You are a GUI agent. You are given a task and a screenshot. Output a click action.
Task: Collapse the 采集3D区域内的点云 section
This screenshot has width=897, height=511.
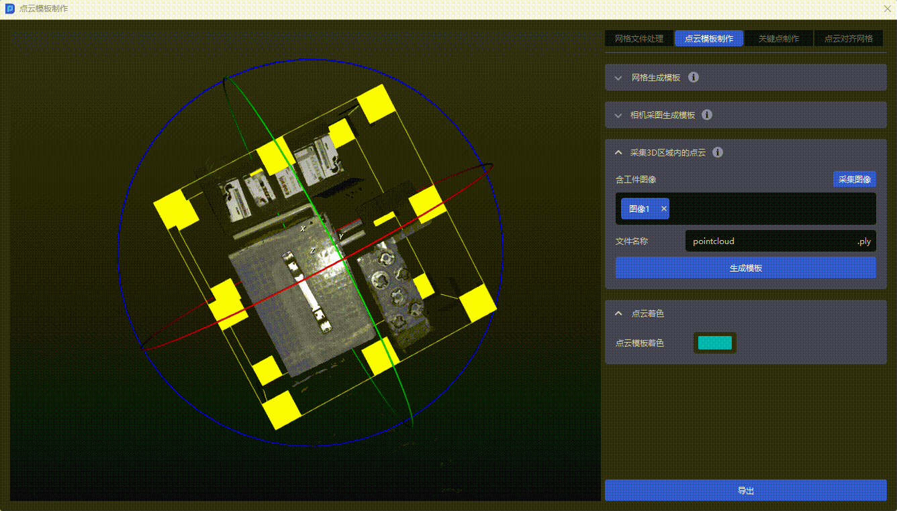coord(618,153)
